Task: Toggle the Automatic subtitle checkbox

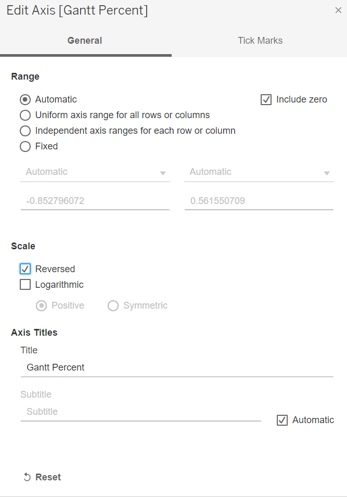Action: (x=282, y=420)
